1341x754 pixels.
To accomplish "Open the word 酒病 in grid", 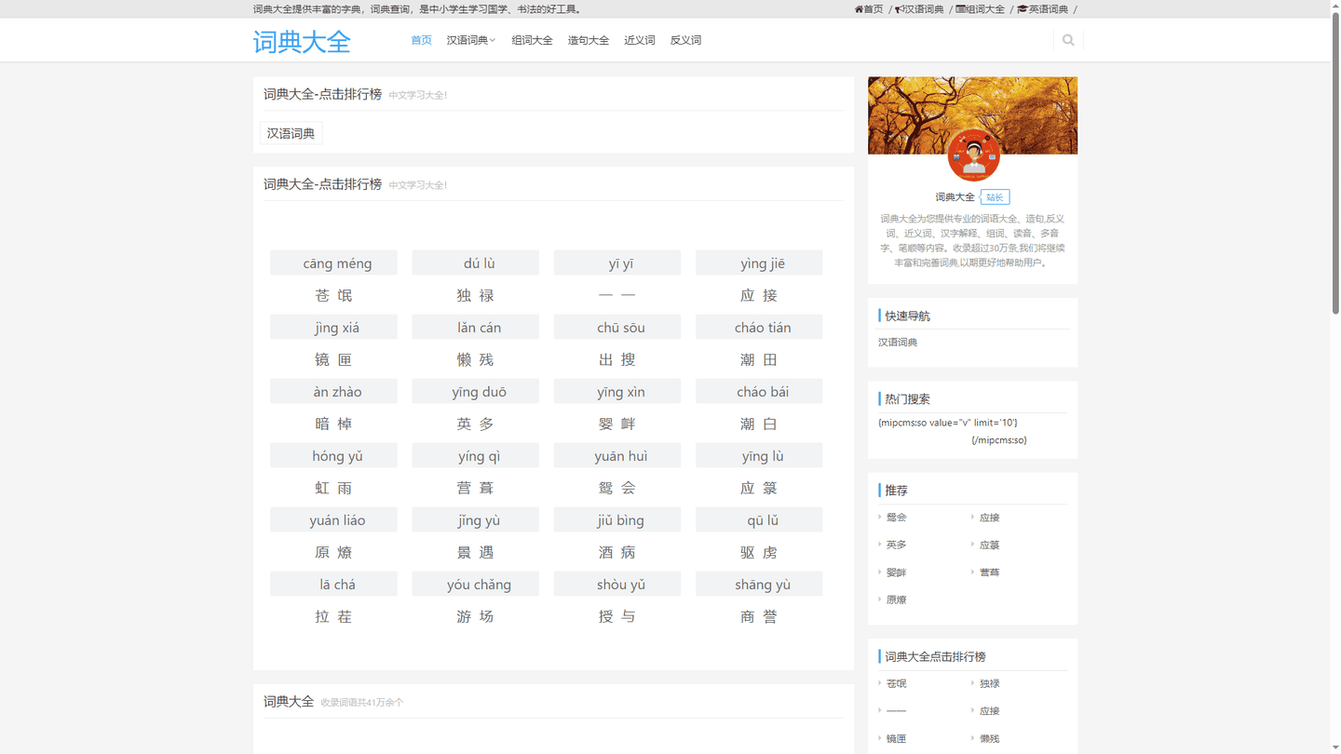I will tap(616, 552).
